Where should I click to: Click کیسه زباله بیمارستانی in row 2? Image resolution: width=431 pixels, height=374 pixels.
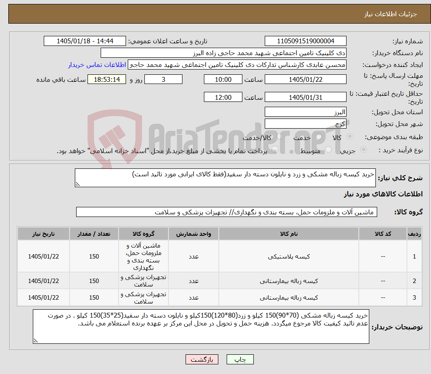pos(289,281)
